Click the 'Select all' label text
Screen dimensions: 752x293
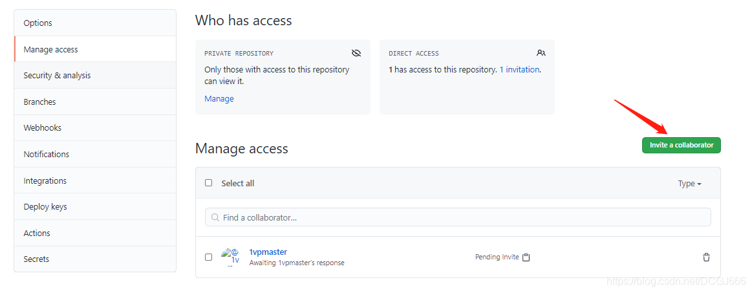238,183
